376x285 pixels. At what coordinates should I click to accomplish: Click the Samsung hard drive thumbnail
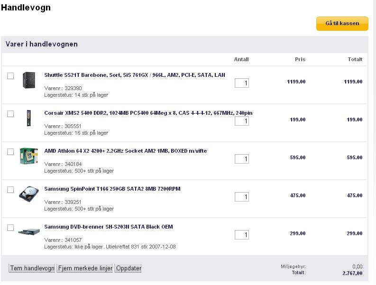pyautogui.click(x=29, y=194)
